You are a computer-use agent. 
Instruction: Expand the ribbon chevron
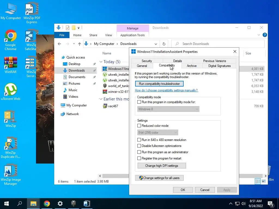259,35
